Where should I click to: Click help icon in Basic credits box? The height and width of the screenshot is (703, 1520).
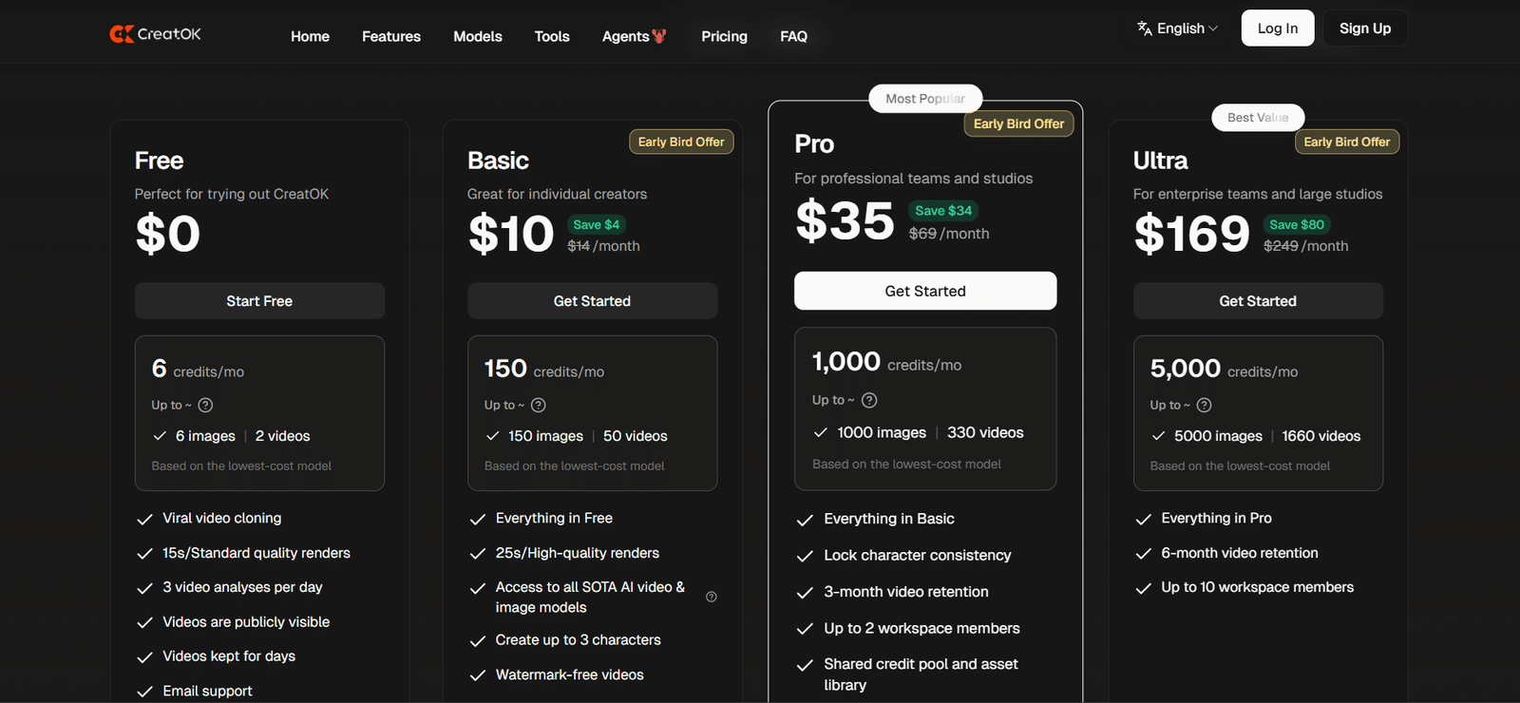tap(539, 406)
